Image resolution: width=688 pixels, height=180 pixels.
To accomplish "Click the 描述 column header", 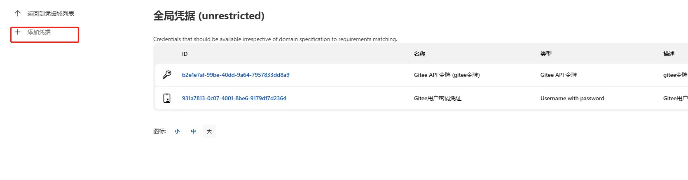I will [x=669, y=54].
